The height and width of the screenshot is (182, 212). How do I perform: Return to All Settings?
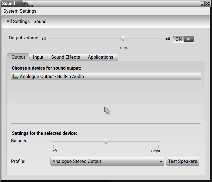pos(18,21)
